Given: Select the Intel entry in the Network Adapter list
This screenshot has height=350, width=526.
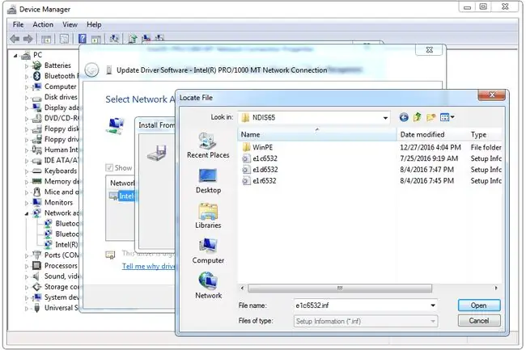Looking at the screenshot, I should (x=122, y=196).
